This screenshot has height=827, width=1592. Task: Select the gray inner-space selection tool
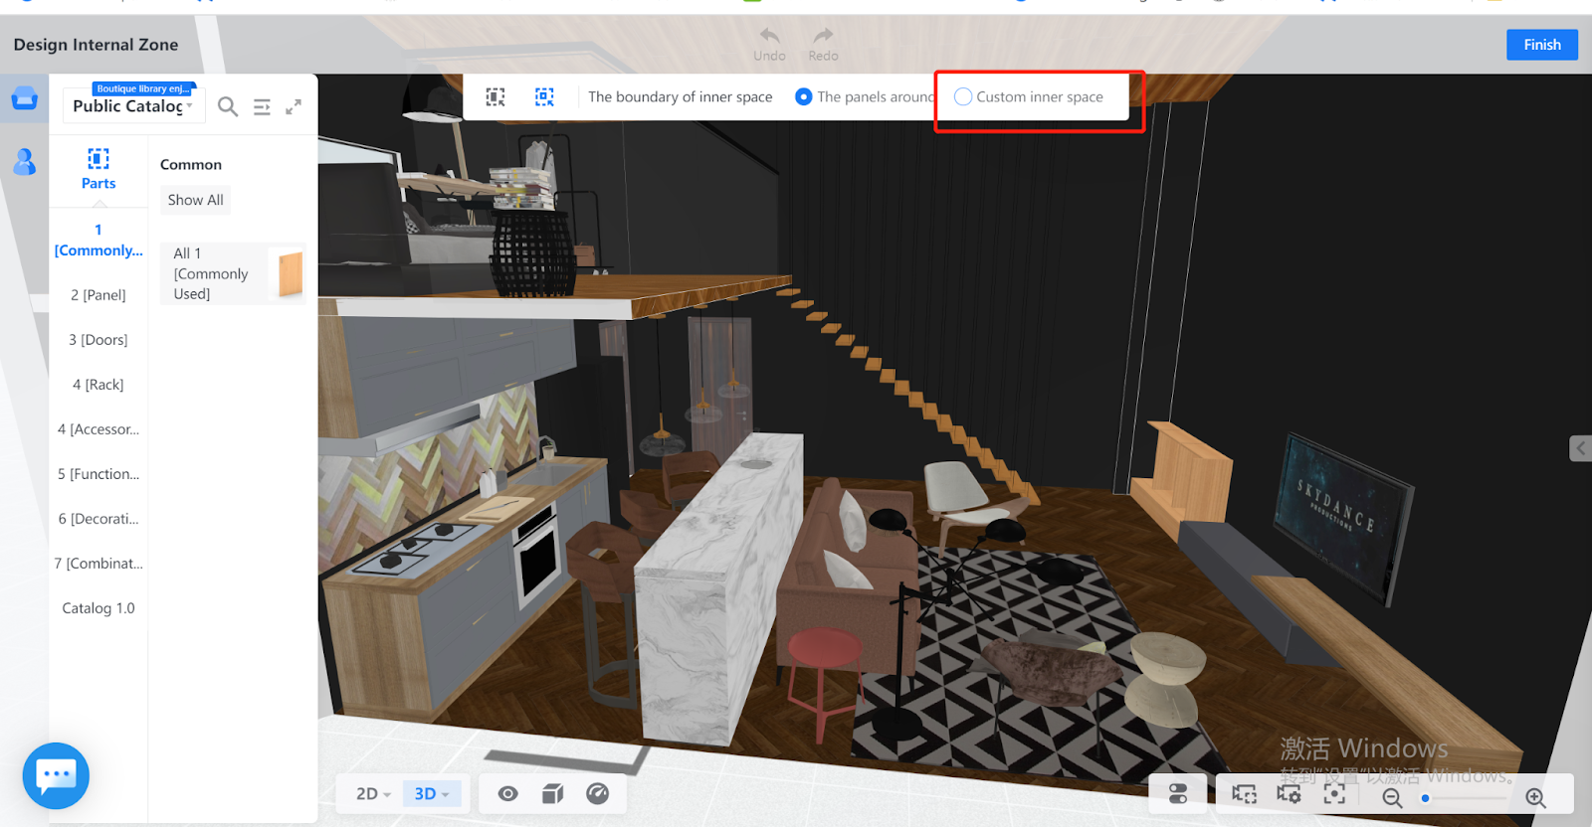[x=496, y=96]
